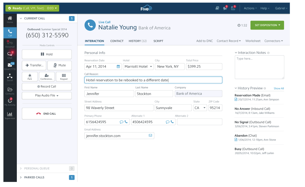Switch to the History tab

pos(137,41)
